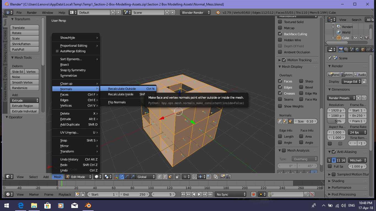The image size is (376, 211).
Task: Click the timeline record button icon
Action: pos(254,194)
